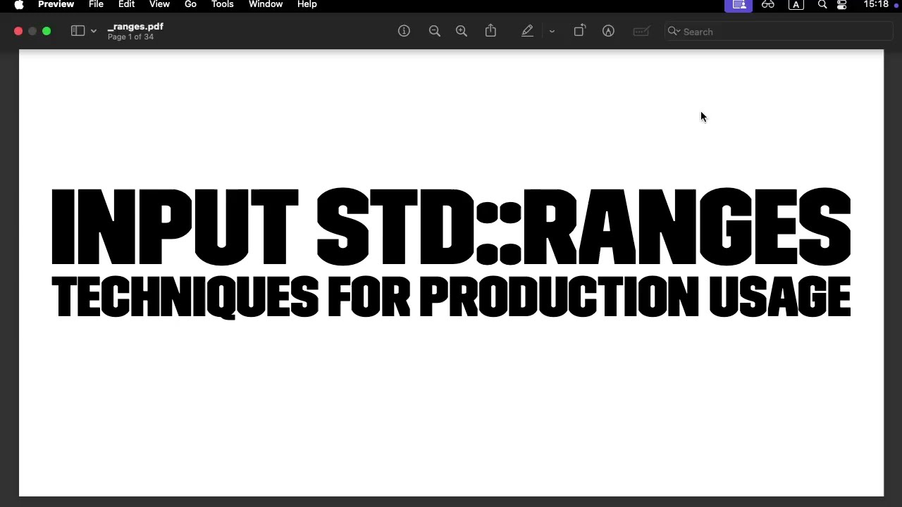Viewport: 902px width, 507px height.
Task: Open the File menu
Action: 97,4
